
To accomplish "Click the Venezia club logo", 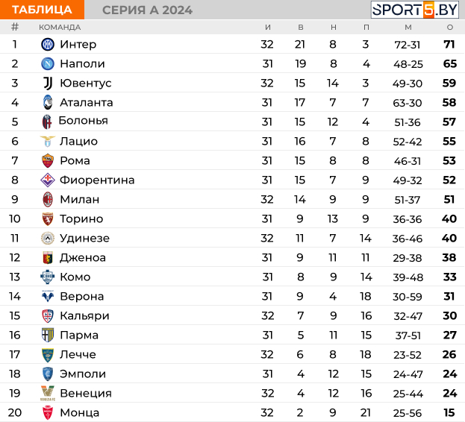I will pyautogui.click(x=48, y=393).
